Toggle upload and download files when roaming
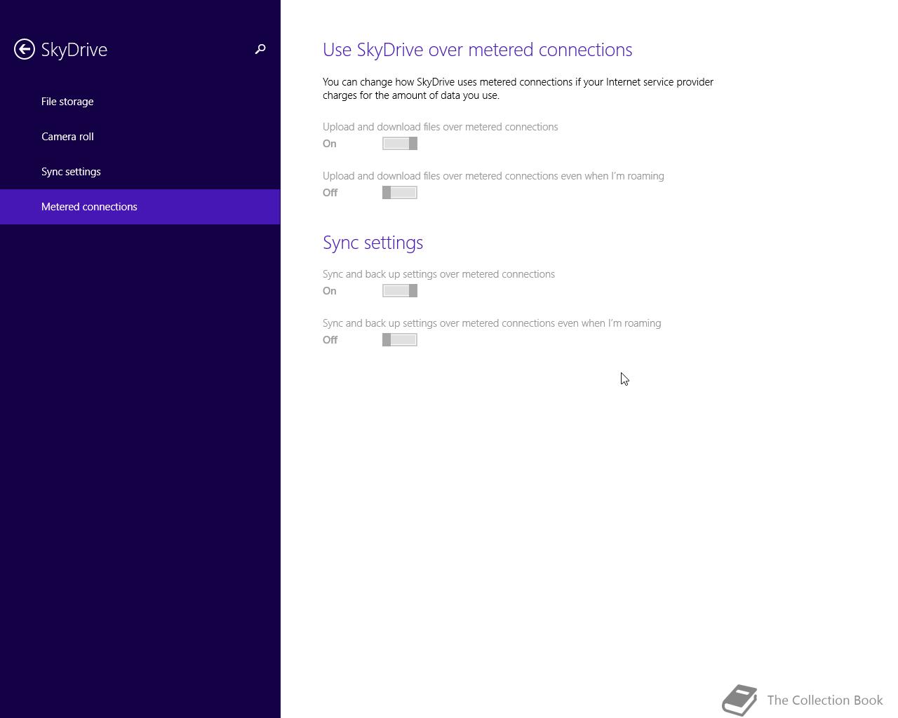Image resolution: width=898 pixels, height=718 pixels. [x=400, y=193]
